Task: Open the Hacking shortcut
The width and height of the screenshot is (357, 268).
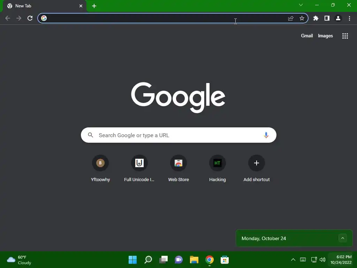Action: pyautogui.click(x=218, y=169)
